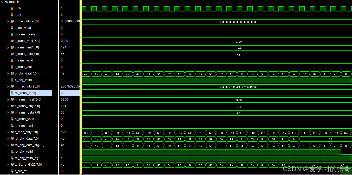This screenshot has height=175, width=352.
Task: Click the i_trans_last signal icon
Action: coord(12,67)
